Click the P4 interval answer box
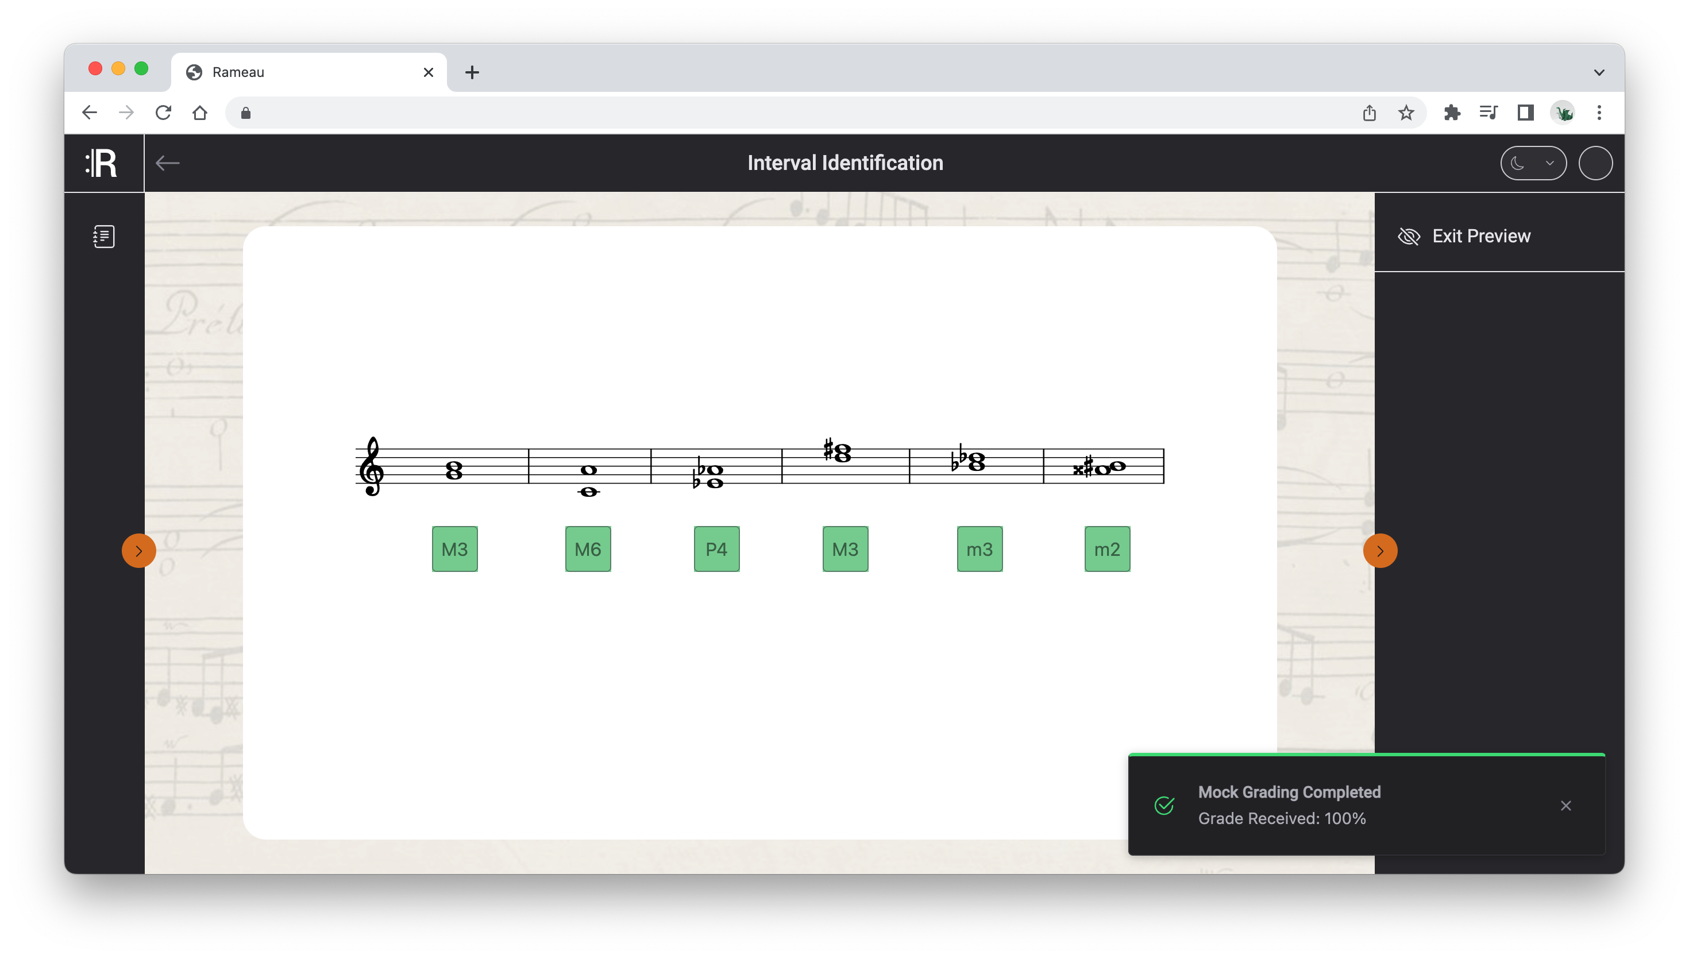 point(716,548)
